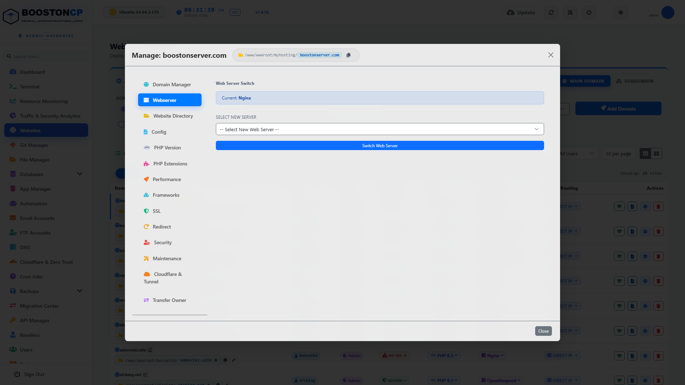
Task: Click the Add Domain button
Action: pyautogui.click(x=618, y=108)
